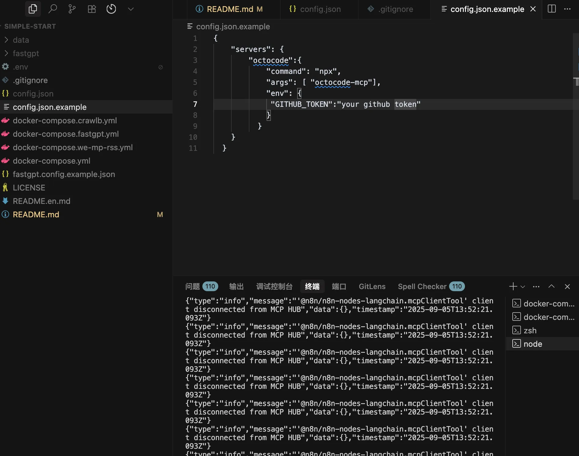Screen dimensions: 579x456
Task: Select the 终端 terminal panel tab
Action: point(312,286)
